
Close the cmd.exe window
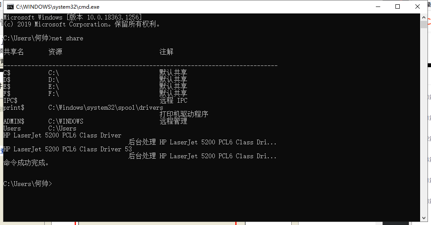(417, 7)
